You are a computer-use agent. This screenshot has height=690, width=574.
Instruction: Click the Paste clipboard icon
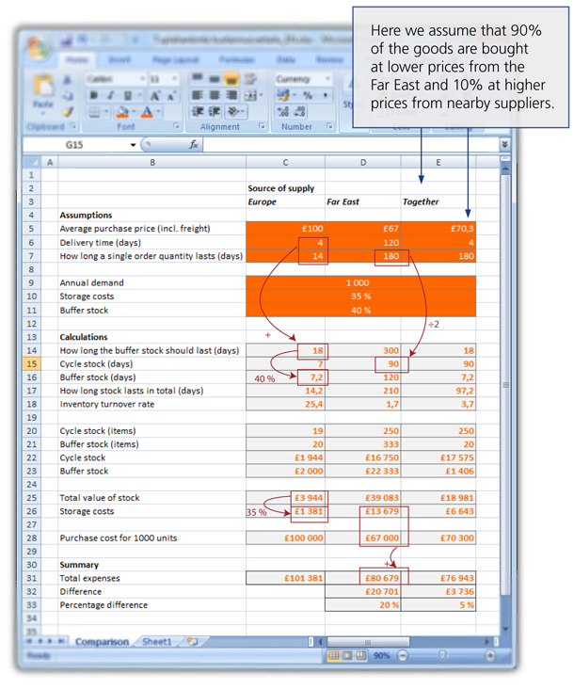[43, 86]
